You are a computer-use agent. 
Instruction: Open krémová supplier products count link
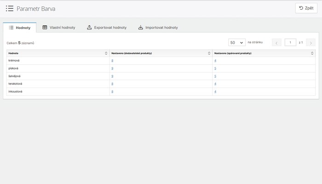(112, 61)
